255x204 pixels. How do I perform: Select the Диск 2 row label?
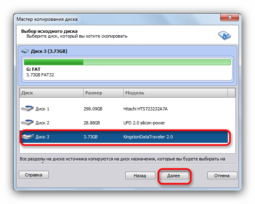pos(42,123)
